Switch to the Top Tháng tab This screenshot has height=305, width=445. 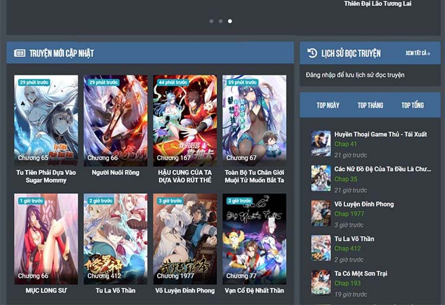(370, 105)
